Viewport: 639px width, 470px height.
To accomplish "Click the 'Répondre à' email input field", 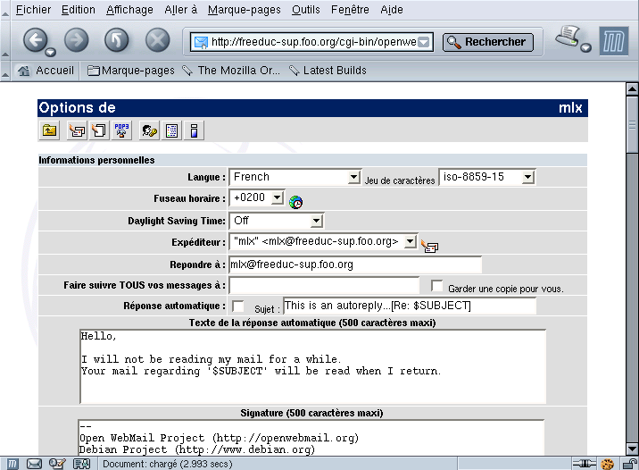I will pos(355,264).
